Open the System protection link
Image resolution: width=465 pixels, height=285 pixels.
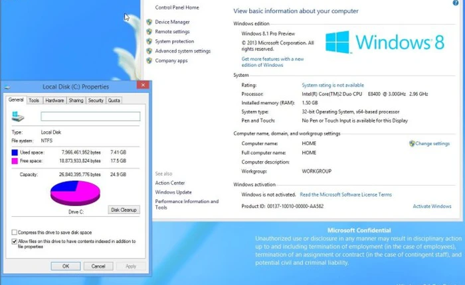tap(174, 42)
